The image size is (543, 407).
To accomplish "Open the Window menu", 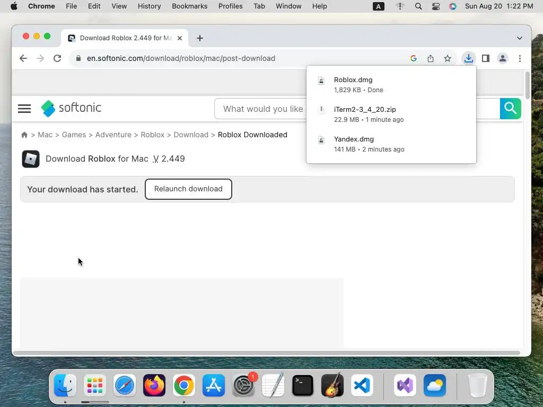I will pos(288,6).
